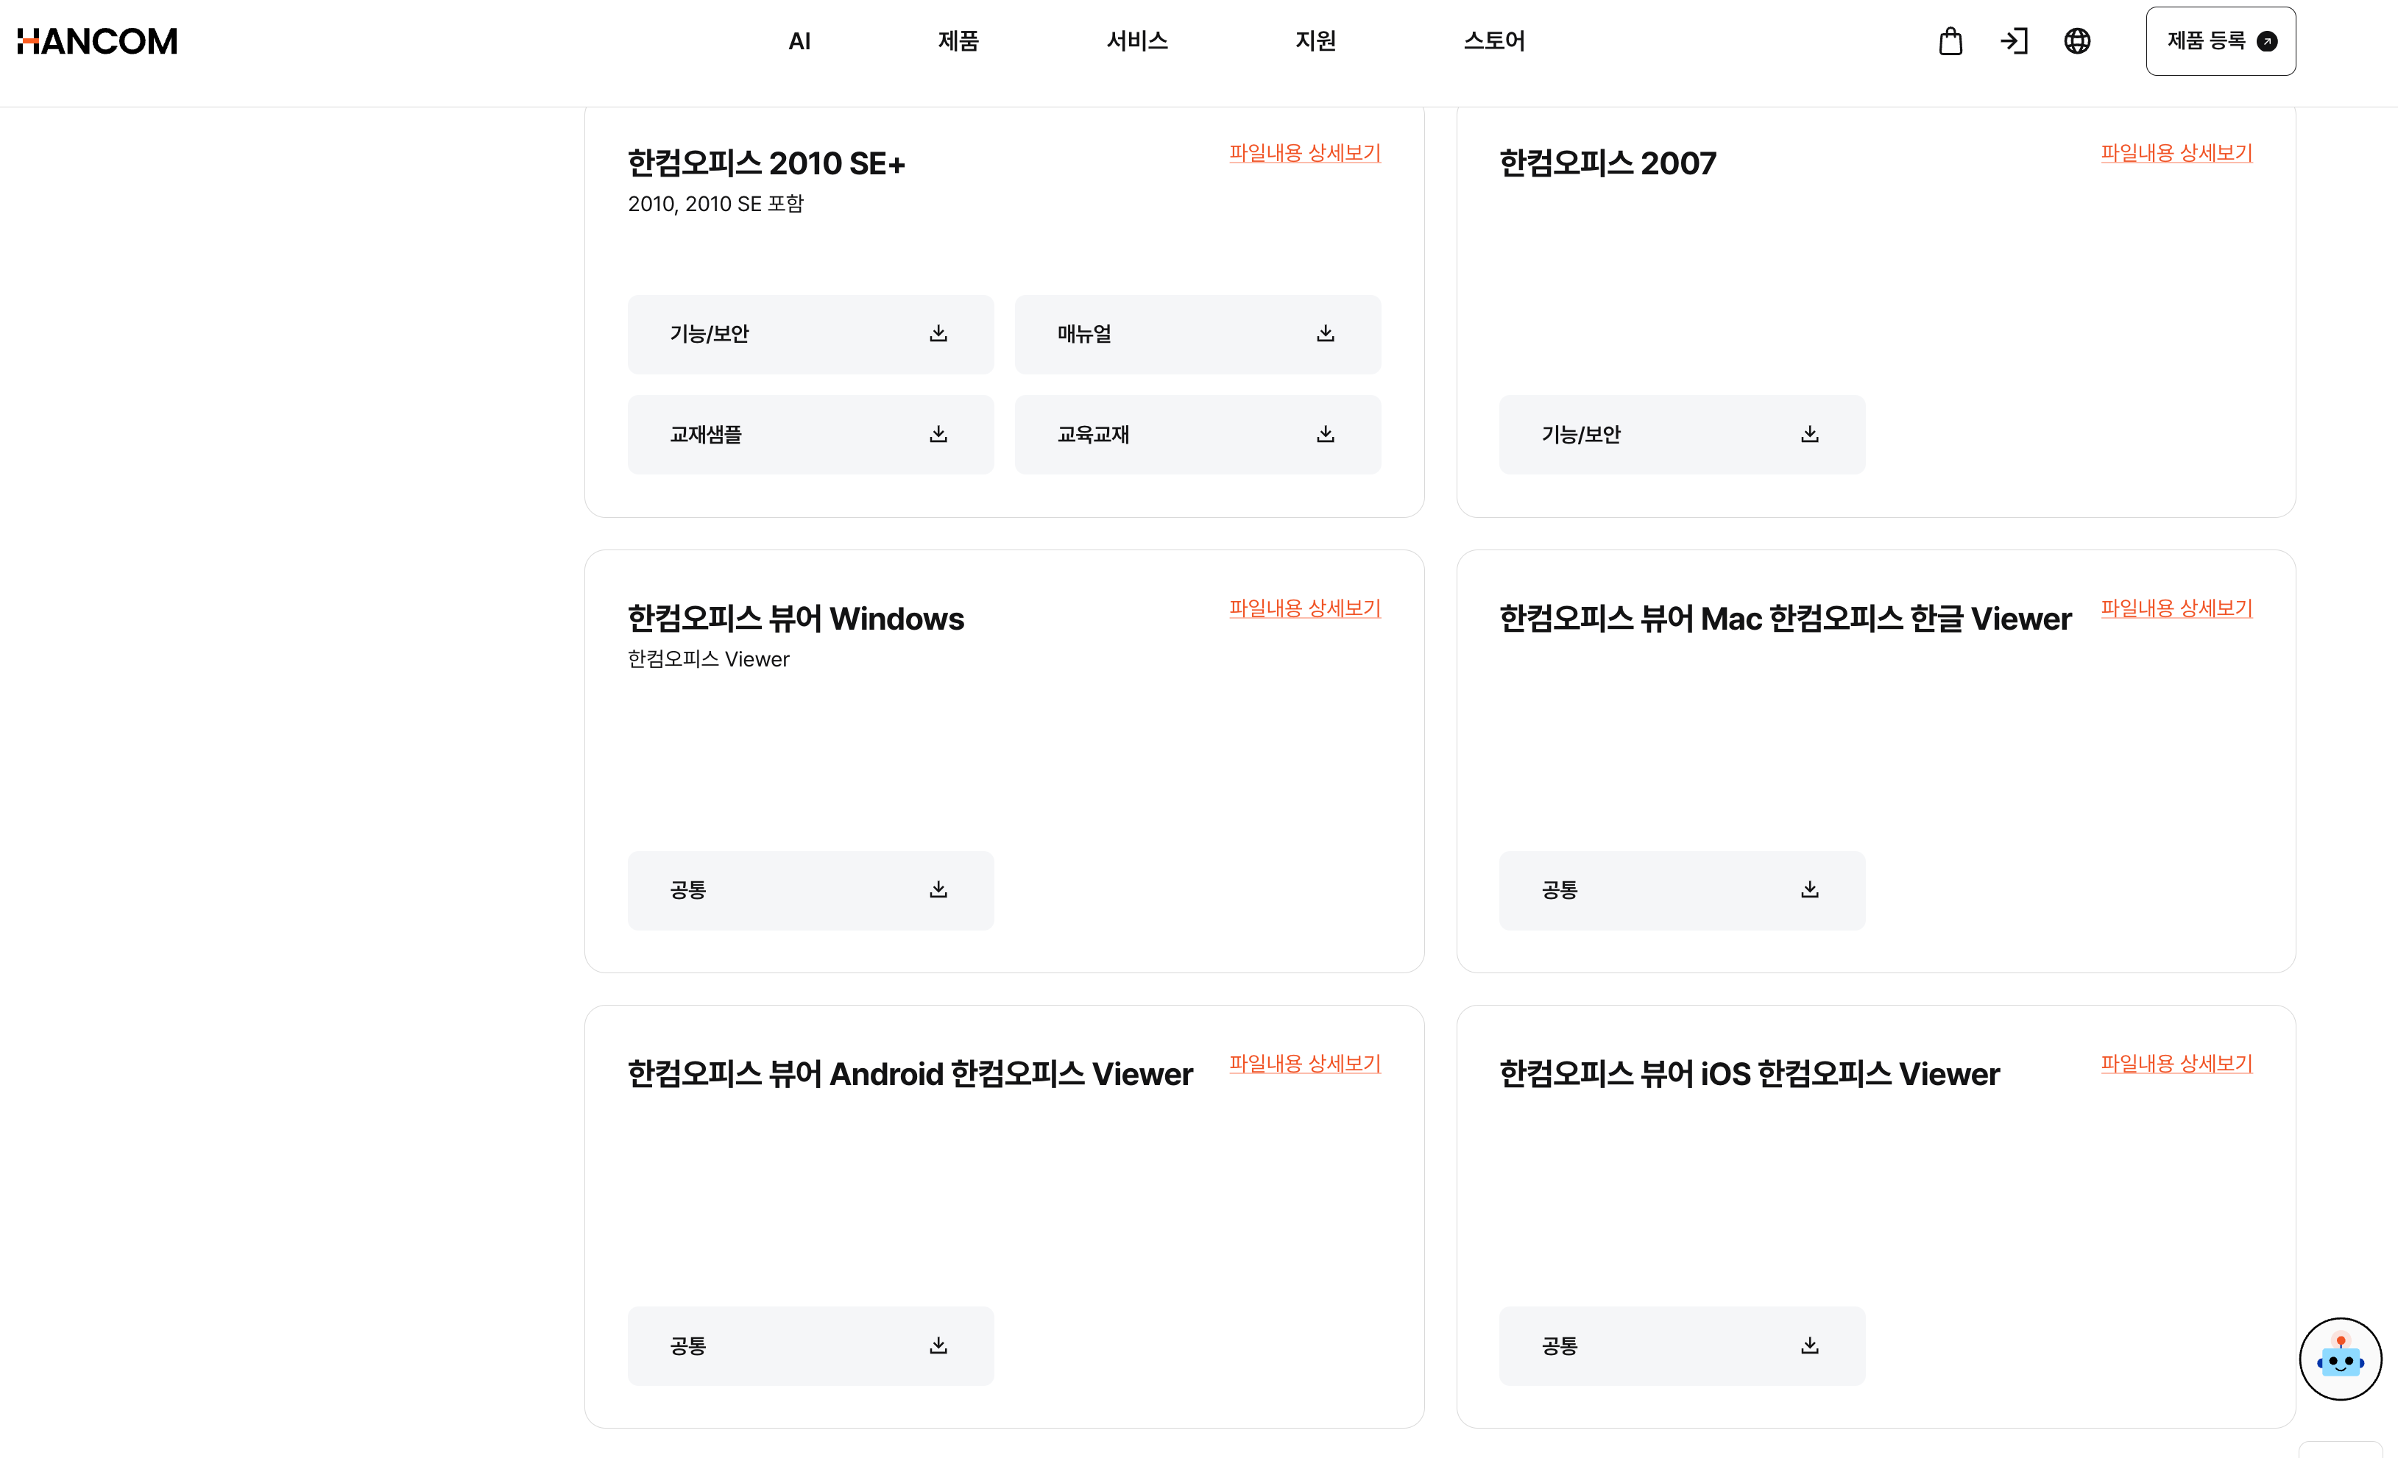Click the download icon on Mac Viewer 공통

pos(1809,889)
